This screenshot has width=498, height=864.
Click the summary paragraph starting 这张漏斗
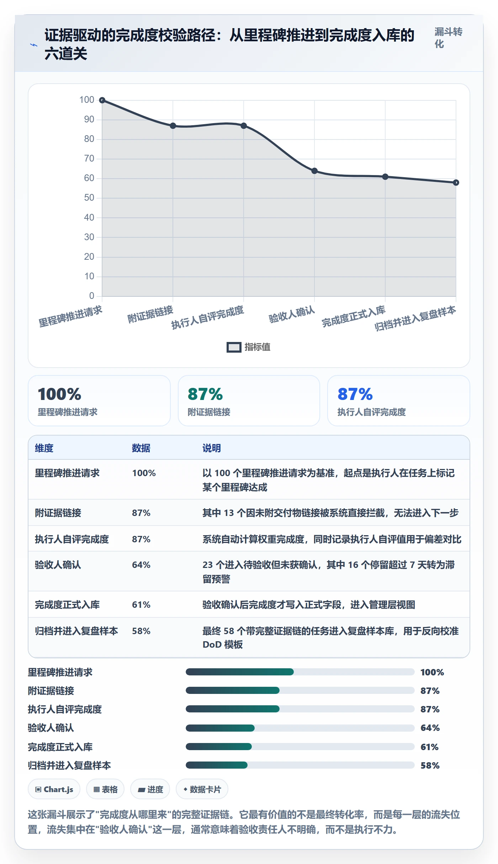pyautogui.click(x=244, y=822)
